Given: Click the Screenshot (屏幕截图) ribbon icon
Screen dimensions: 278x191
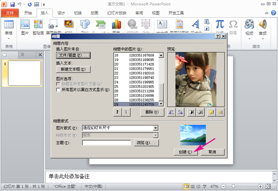Looking at the screenshot, I should [53, 24].
